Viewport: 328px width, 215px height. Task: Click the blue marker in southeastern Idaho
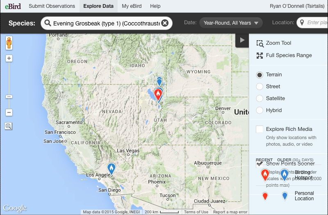(x=159, y=81)
